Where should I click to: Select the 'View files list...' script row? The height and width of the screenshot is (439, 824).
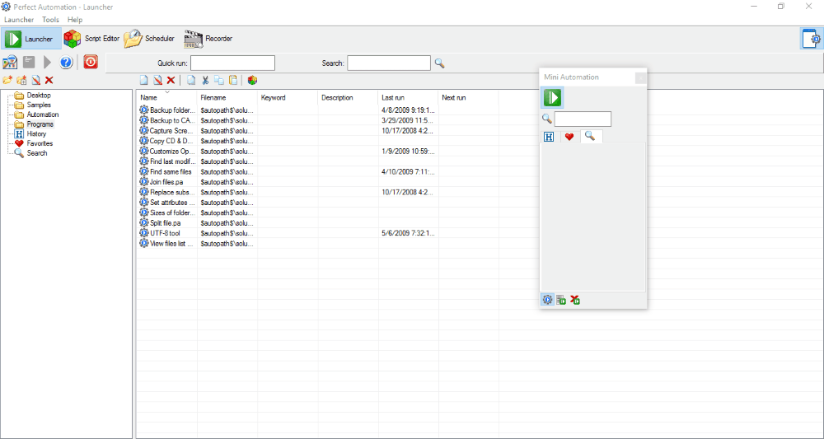[x=317, y=244]
